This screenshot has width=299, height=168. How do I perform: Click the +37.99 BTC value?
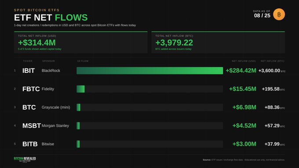tap(275, 144)
